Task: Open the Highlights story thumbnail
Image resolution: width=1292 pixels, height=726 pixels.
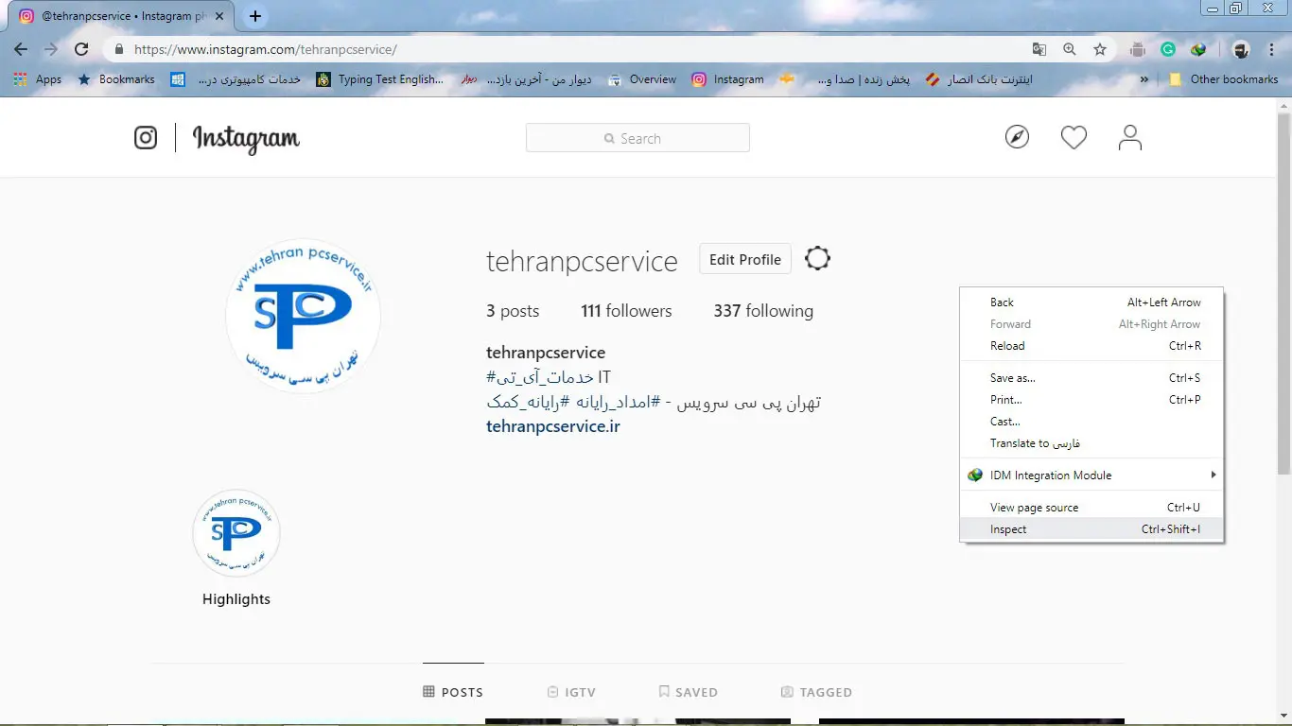Action: (236, 534)
